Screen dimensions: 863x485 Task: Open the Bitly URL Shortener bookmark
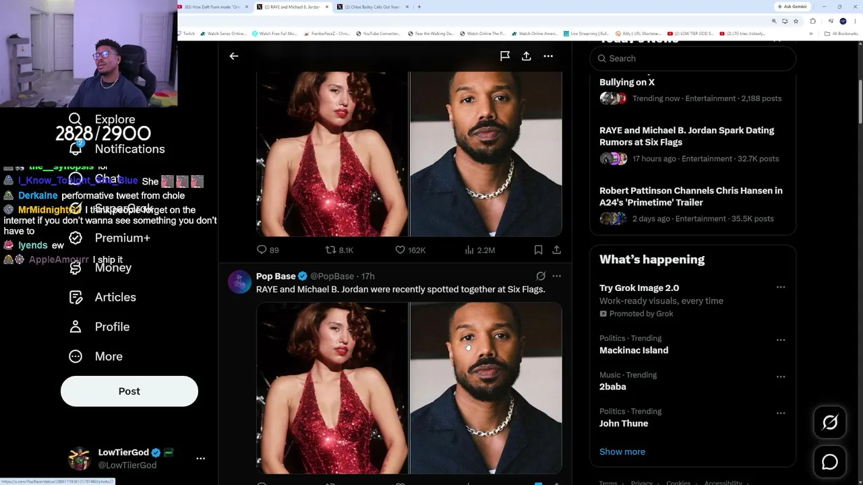(x=638, y=34)
